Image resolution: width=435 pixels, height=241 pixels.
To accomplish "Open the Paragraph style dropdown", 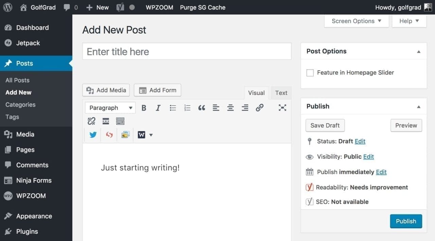I will 110,107.
